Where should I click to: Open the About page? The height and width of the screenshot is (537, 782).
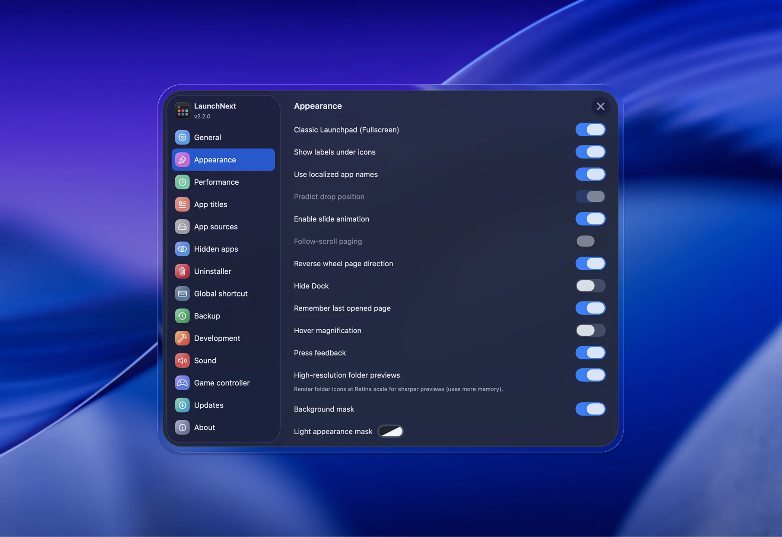pyautogui.click(x=204, y=428)
